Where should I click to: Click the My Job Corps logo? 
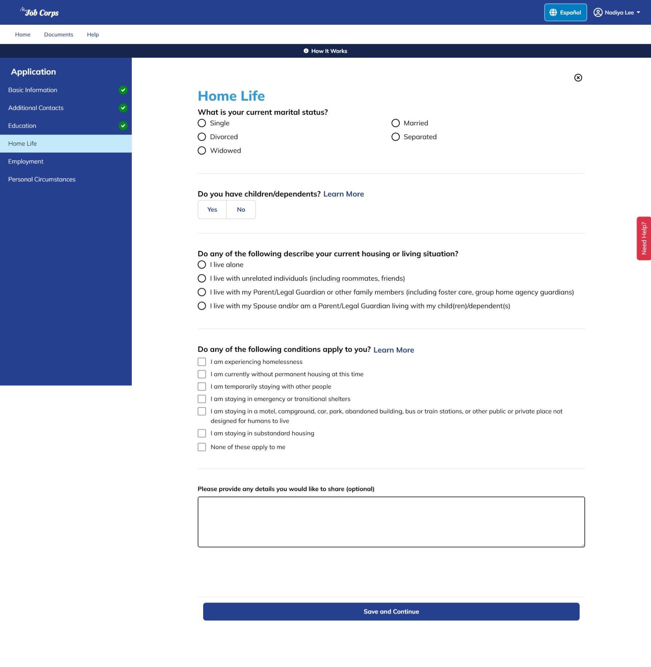pyautogui.click(x=39, y=12)
